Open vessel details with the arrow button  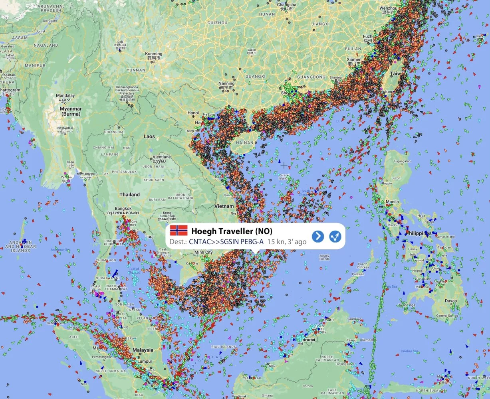317,237
